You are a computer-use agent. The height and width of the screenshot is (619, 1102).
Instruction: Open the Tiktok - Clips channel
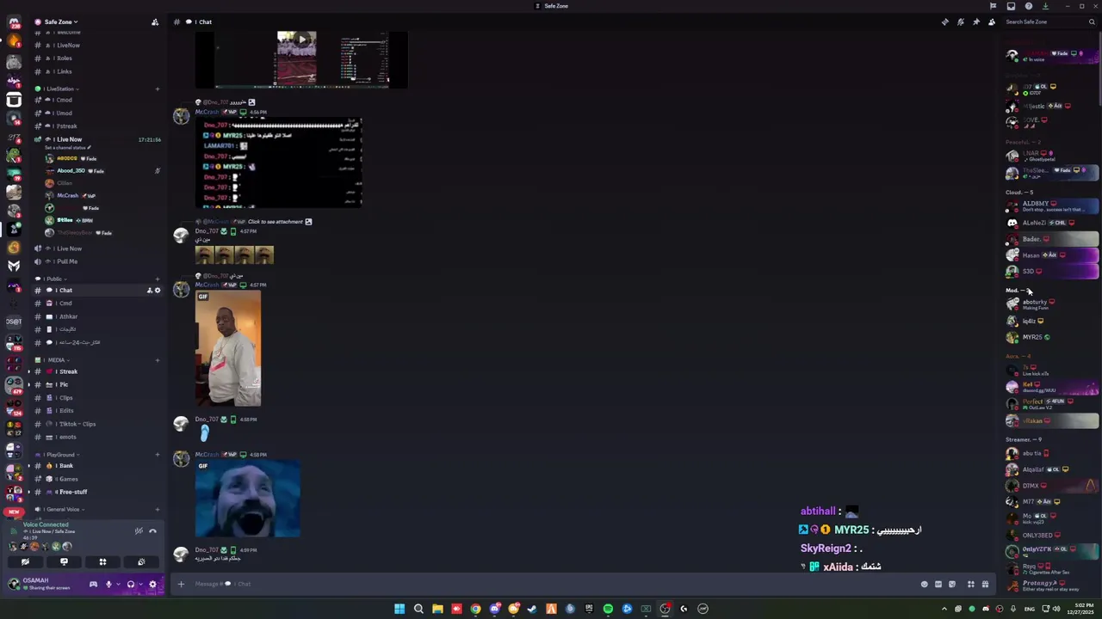(96, 424)
